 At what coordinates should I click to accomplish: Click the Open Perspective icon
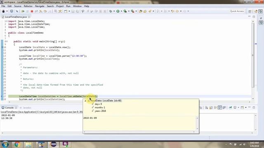click(x=250, y=11)
